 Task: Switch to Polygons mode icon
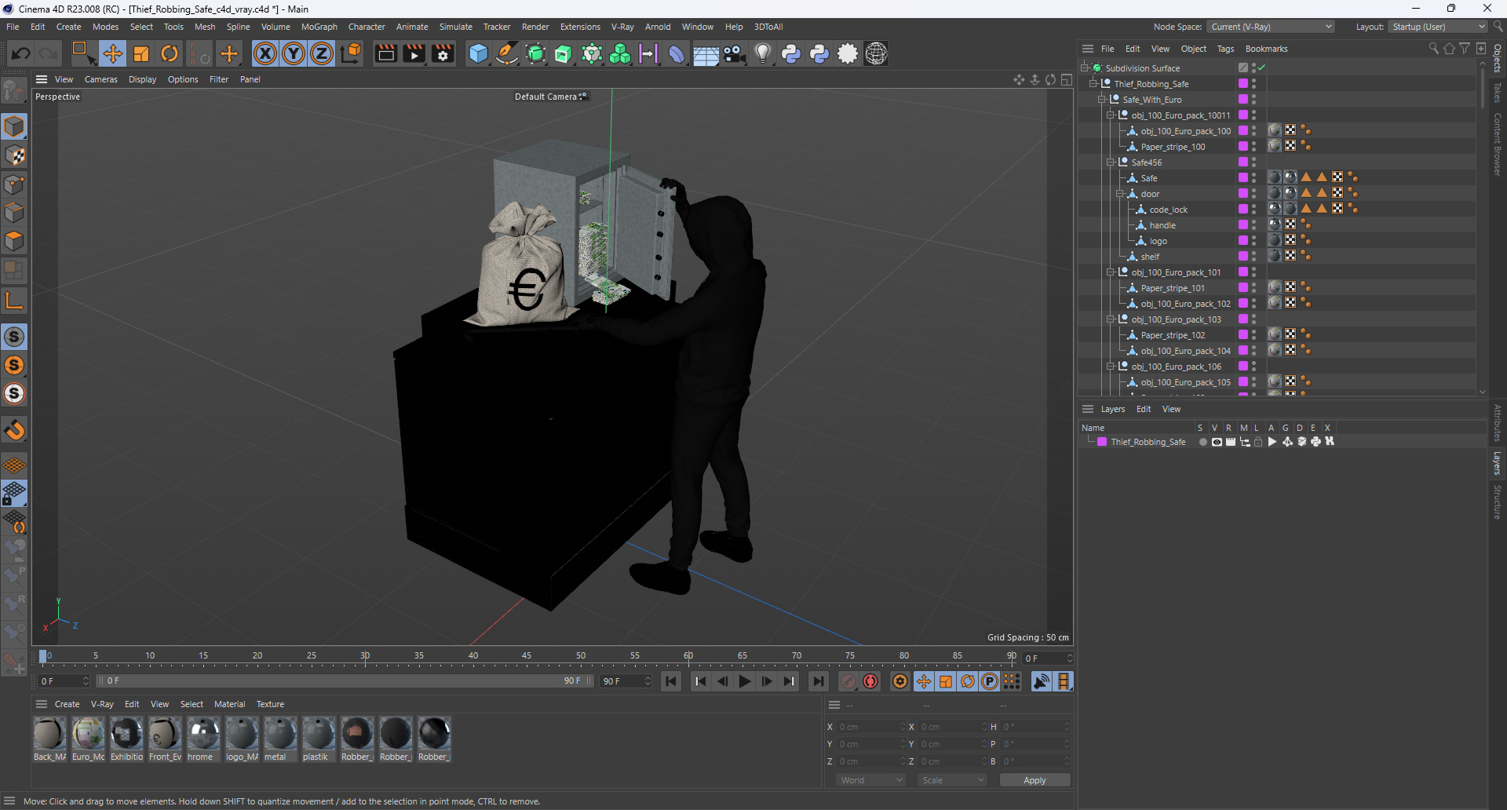coord(14,241)
